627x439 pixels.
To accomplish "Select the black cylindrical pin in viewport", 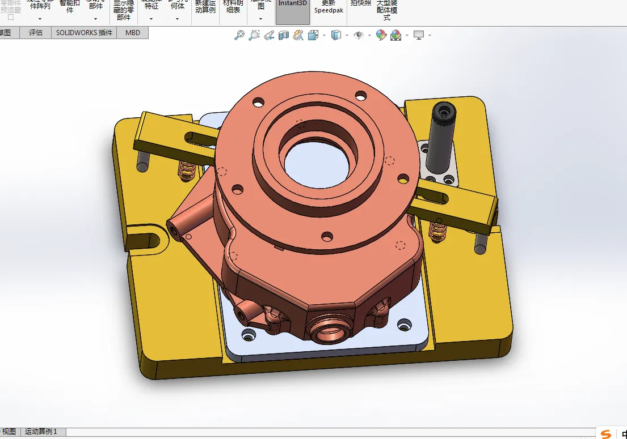I will (x=441, y=138).
